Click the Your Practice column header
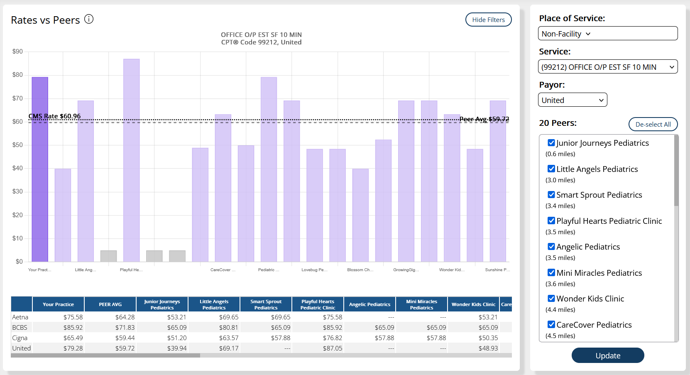690x375 pixels. [58, 304]
